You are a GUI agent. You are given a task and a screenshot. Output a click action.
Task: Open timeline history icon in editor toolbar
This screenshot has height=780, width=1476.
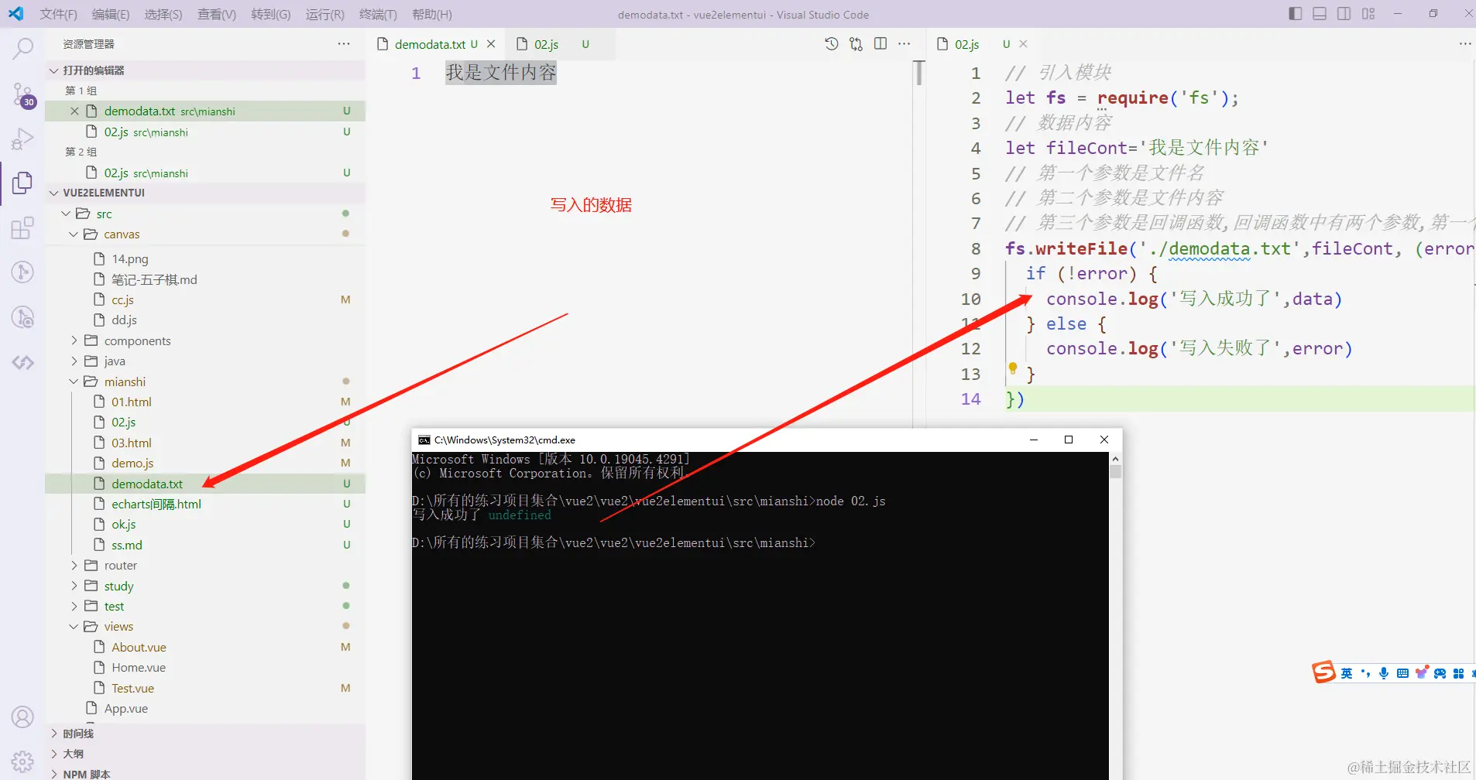point(831,44)
